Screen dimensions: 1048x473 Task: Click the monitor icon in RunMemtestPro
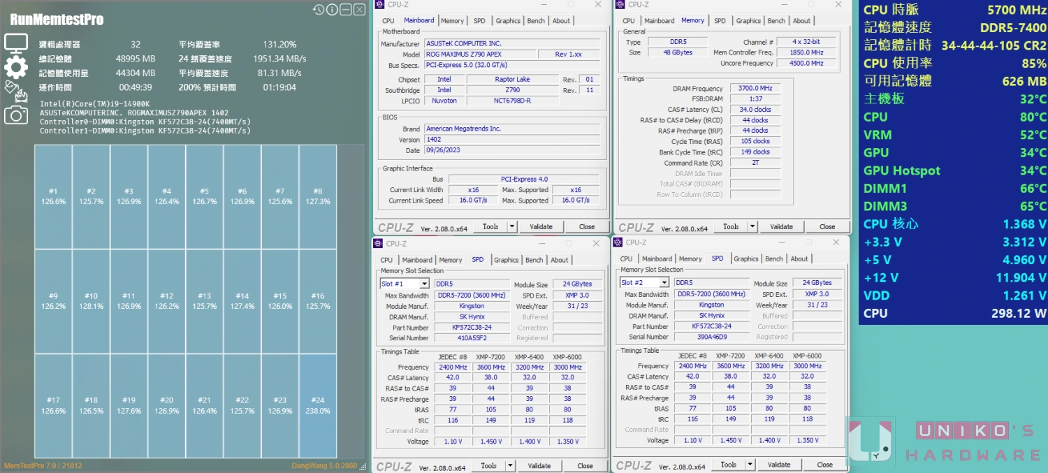coord(16,43)
